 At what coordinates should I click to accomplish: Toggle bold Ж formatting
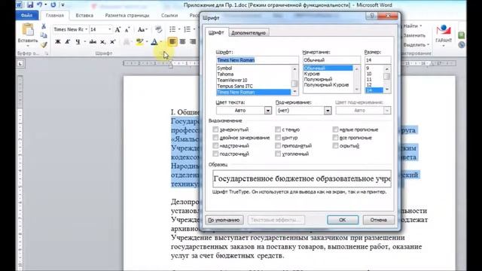tap(57, 41)
